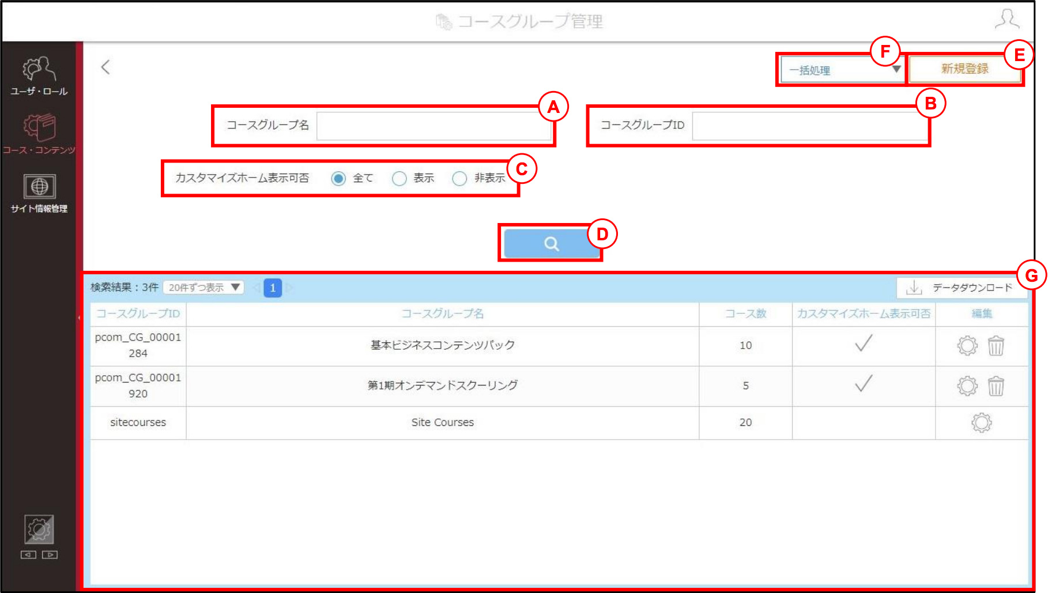Click the sitecourses ID cell
This screenshot has height=593, width=1048.
(138, 422)
